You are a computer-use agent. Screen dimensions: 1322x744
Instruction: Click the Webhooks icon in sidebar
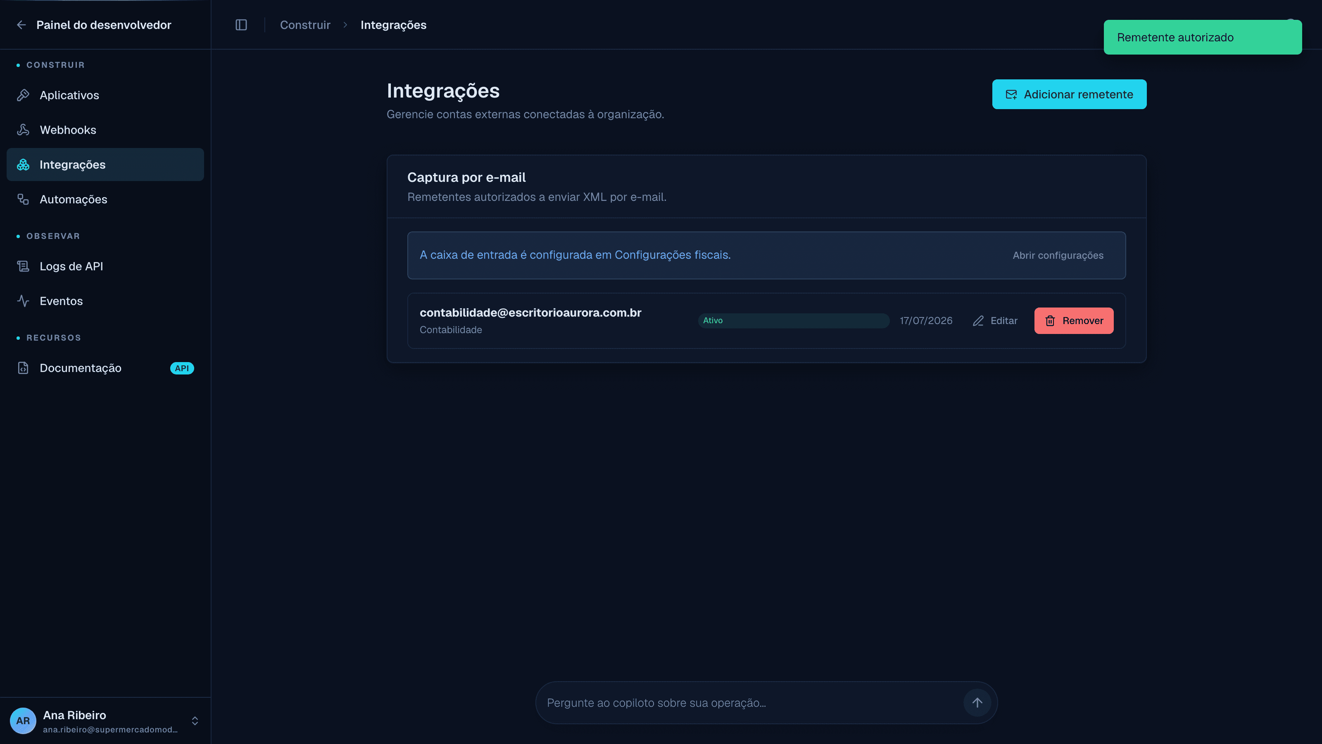(x=23, y=130)
